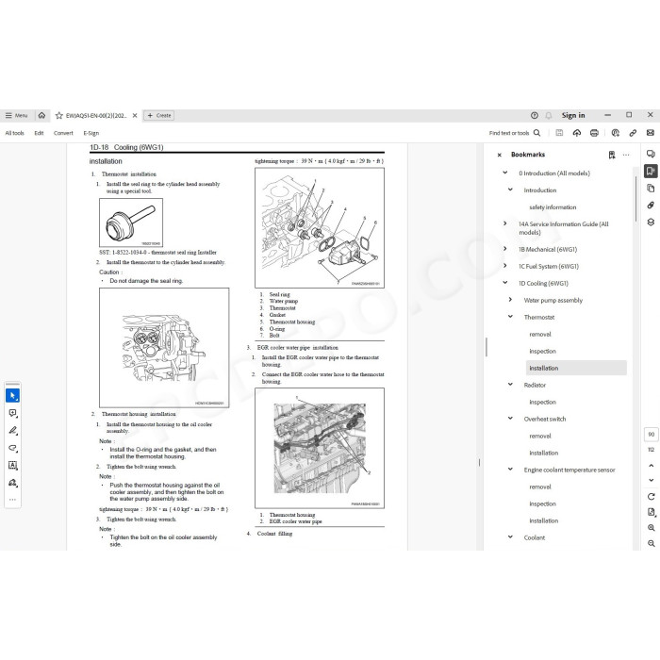The width and height of the screenshot is (660, 660).
Task: Collapse the Coolant bookmark
Action: click(510, 537)
